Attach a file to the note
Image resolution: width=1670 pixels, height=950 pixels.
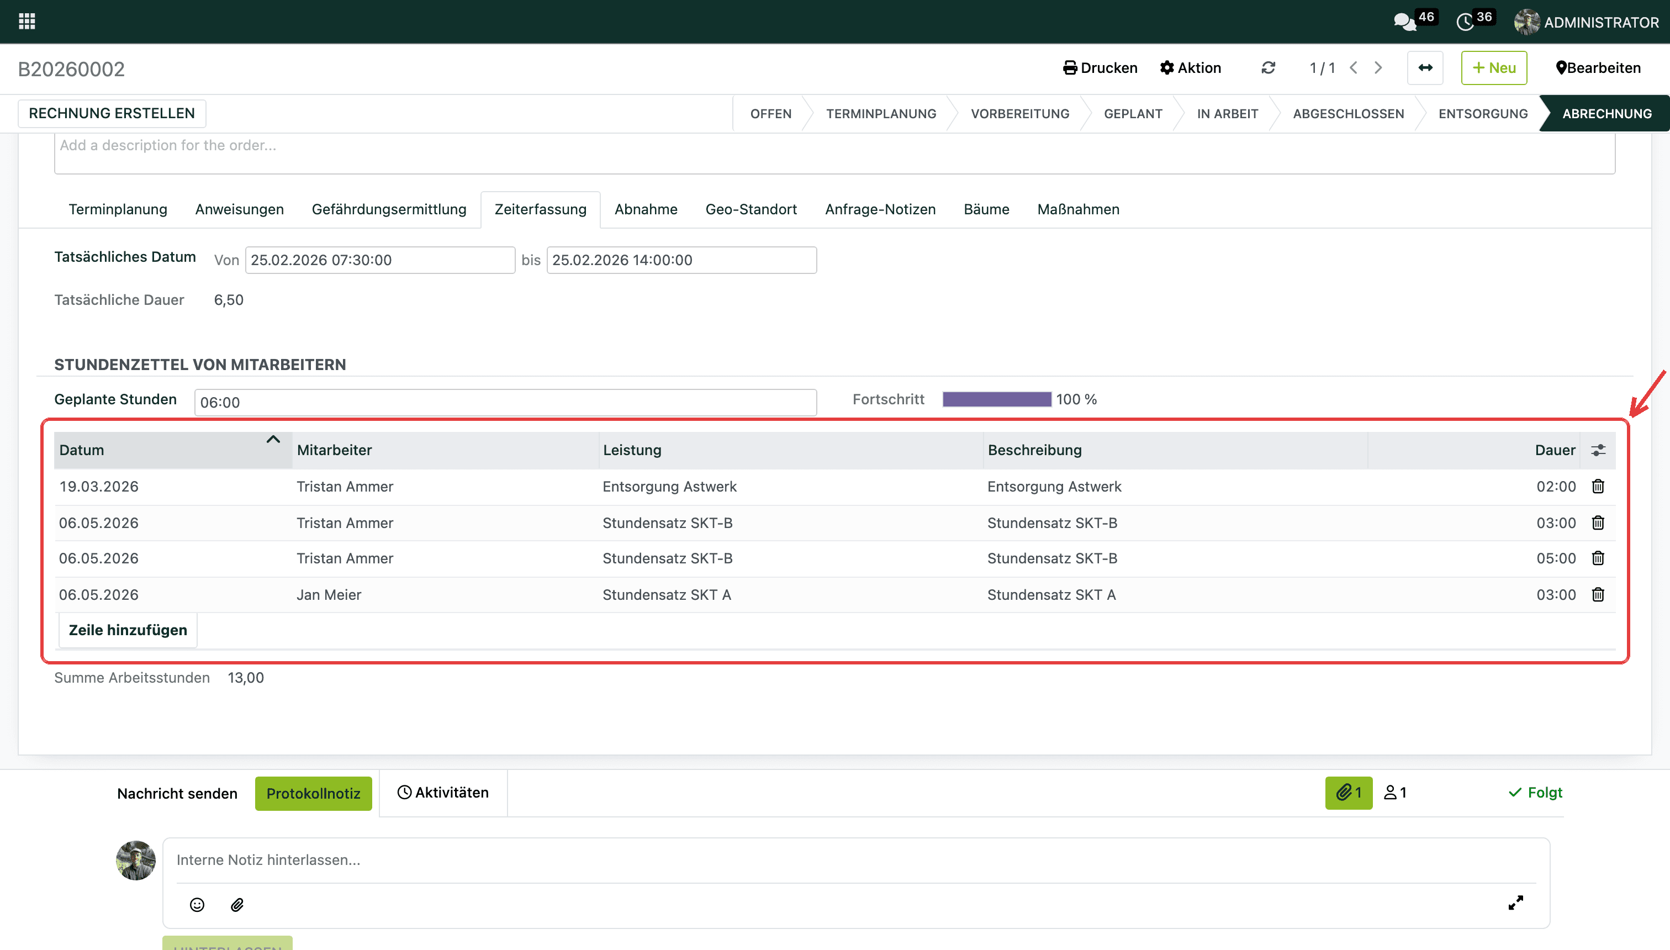[x=237, y=905]
